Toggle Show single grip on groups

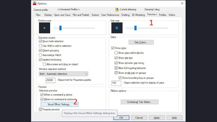pos(116,73)
